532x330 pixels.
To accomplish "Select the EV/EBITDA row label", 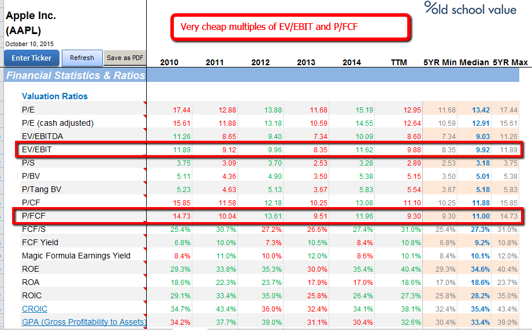I will [42, 136].
